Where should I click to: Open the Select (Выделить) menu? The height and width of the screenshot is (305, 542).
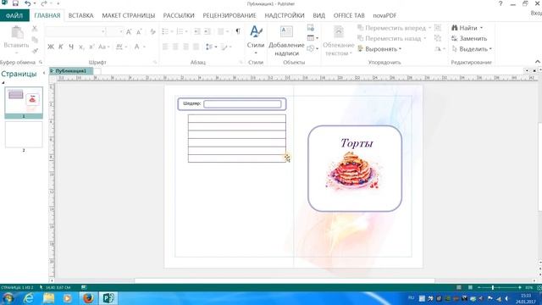[x=472, y=49]
